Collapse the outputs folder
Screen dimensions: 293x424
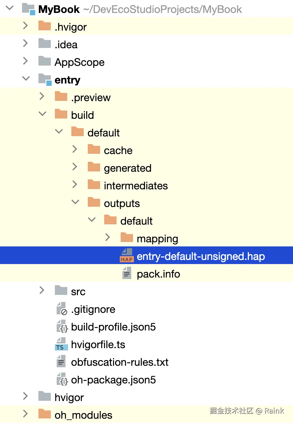click(75, 202)
